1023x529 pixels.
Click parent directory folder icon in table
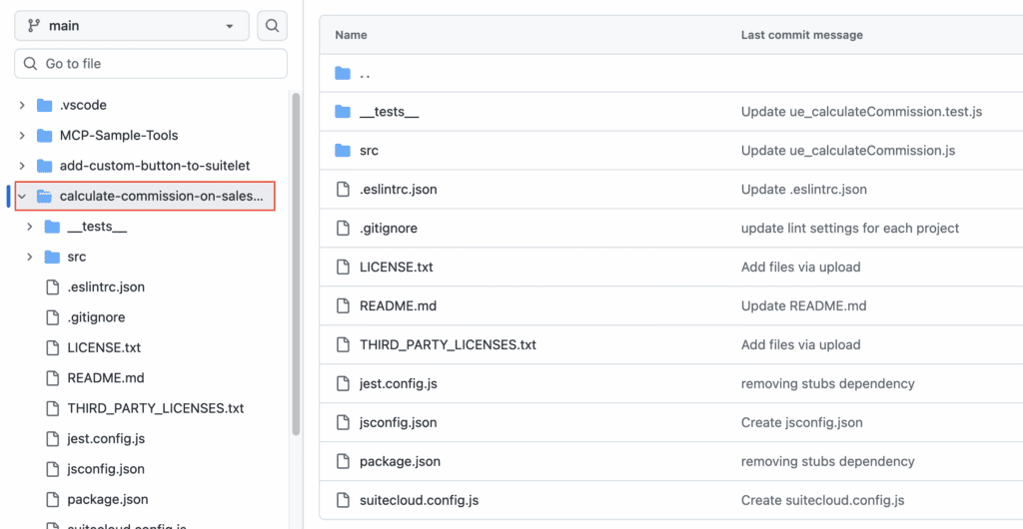pos(343,73)
